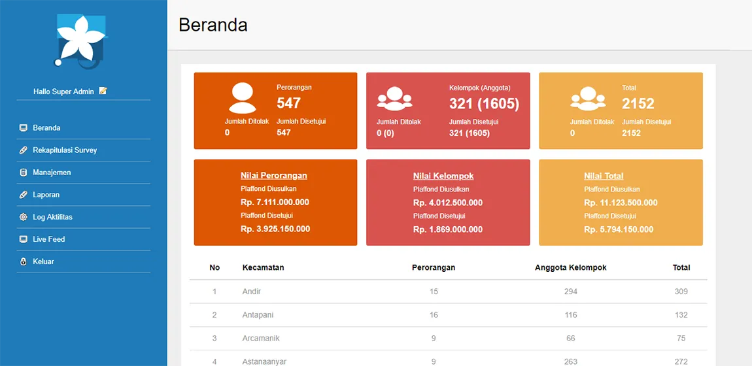
Task: Click the pencil icon next to Rekapitulasi Survey
Action: point(23,150)
